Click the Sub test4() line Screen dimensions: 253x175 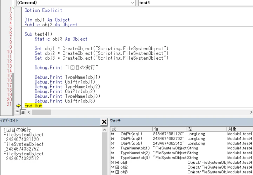(x=38, y=34)
